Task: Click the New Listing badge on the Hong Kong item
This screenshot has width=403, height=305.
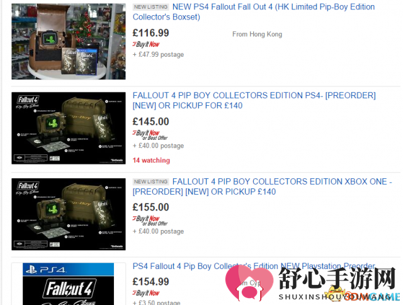Action: coord(151,7)
